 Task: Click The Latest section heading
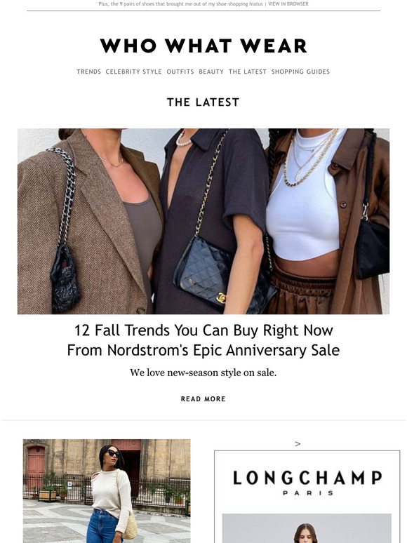tap(203, 102)
